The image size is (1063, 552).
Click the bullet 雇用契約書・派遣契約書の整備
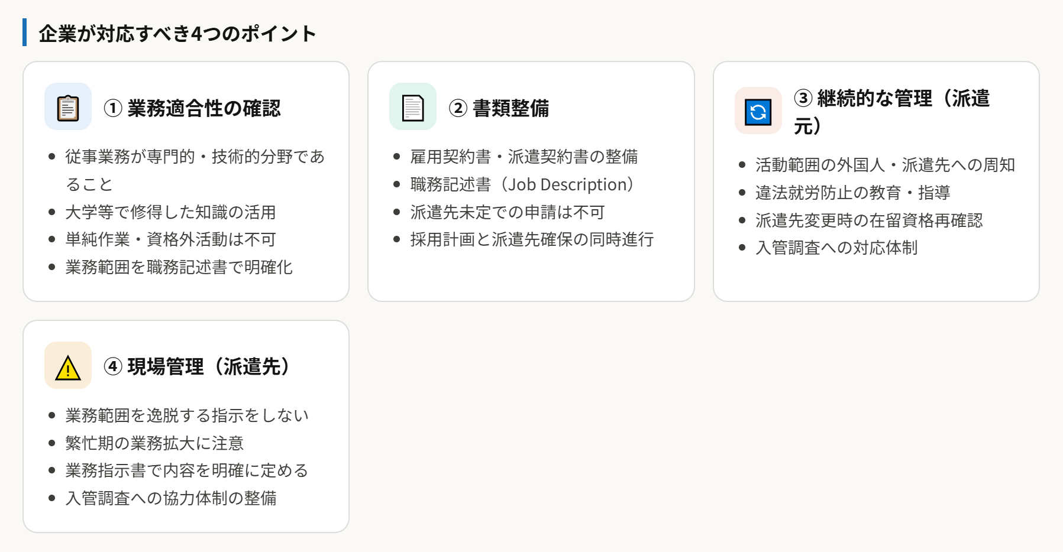[524, 157]
